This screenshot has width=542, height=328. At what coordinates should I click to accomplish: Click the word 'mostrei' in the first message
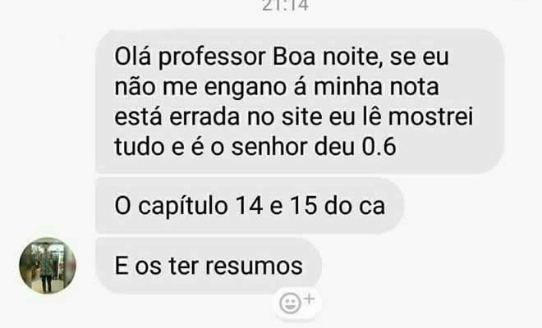click(430, 116)
